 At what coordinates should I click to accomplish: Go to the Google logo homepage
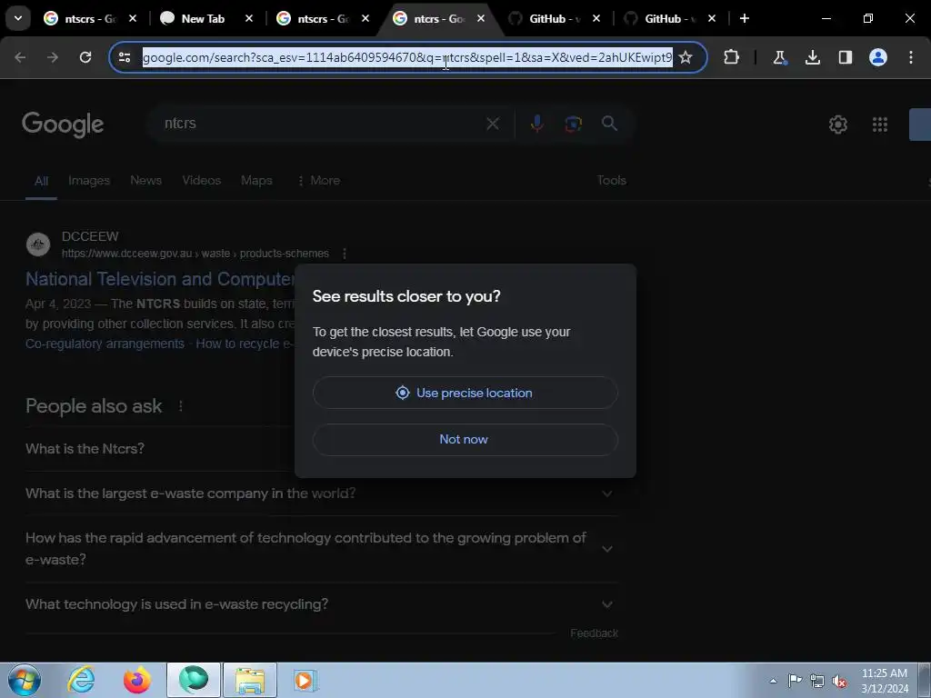[x=63, y=125]
